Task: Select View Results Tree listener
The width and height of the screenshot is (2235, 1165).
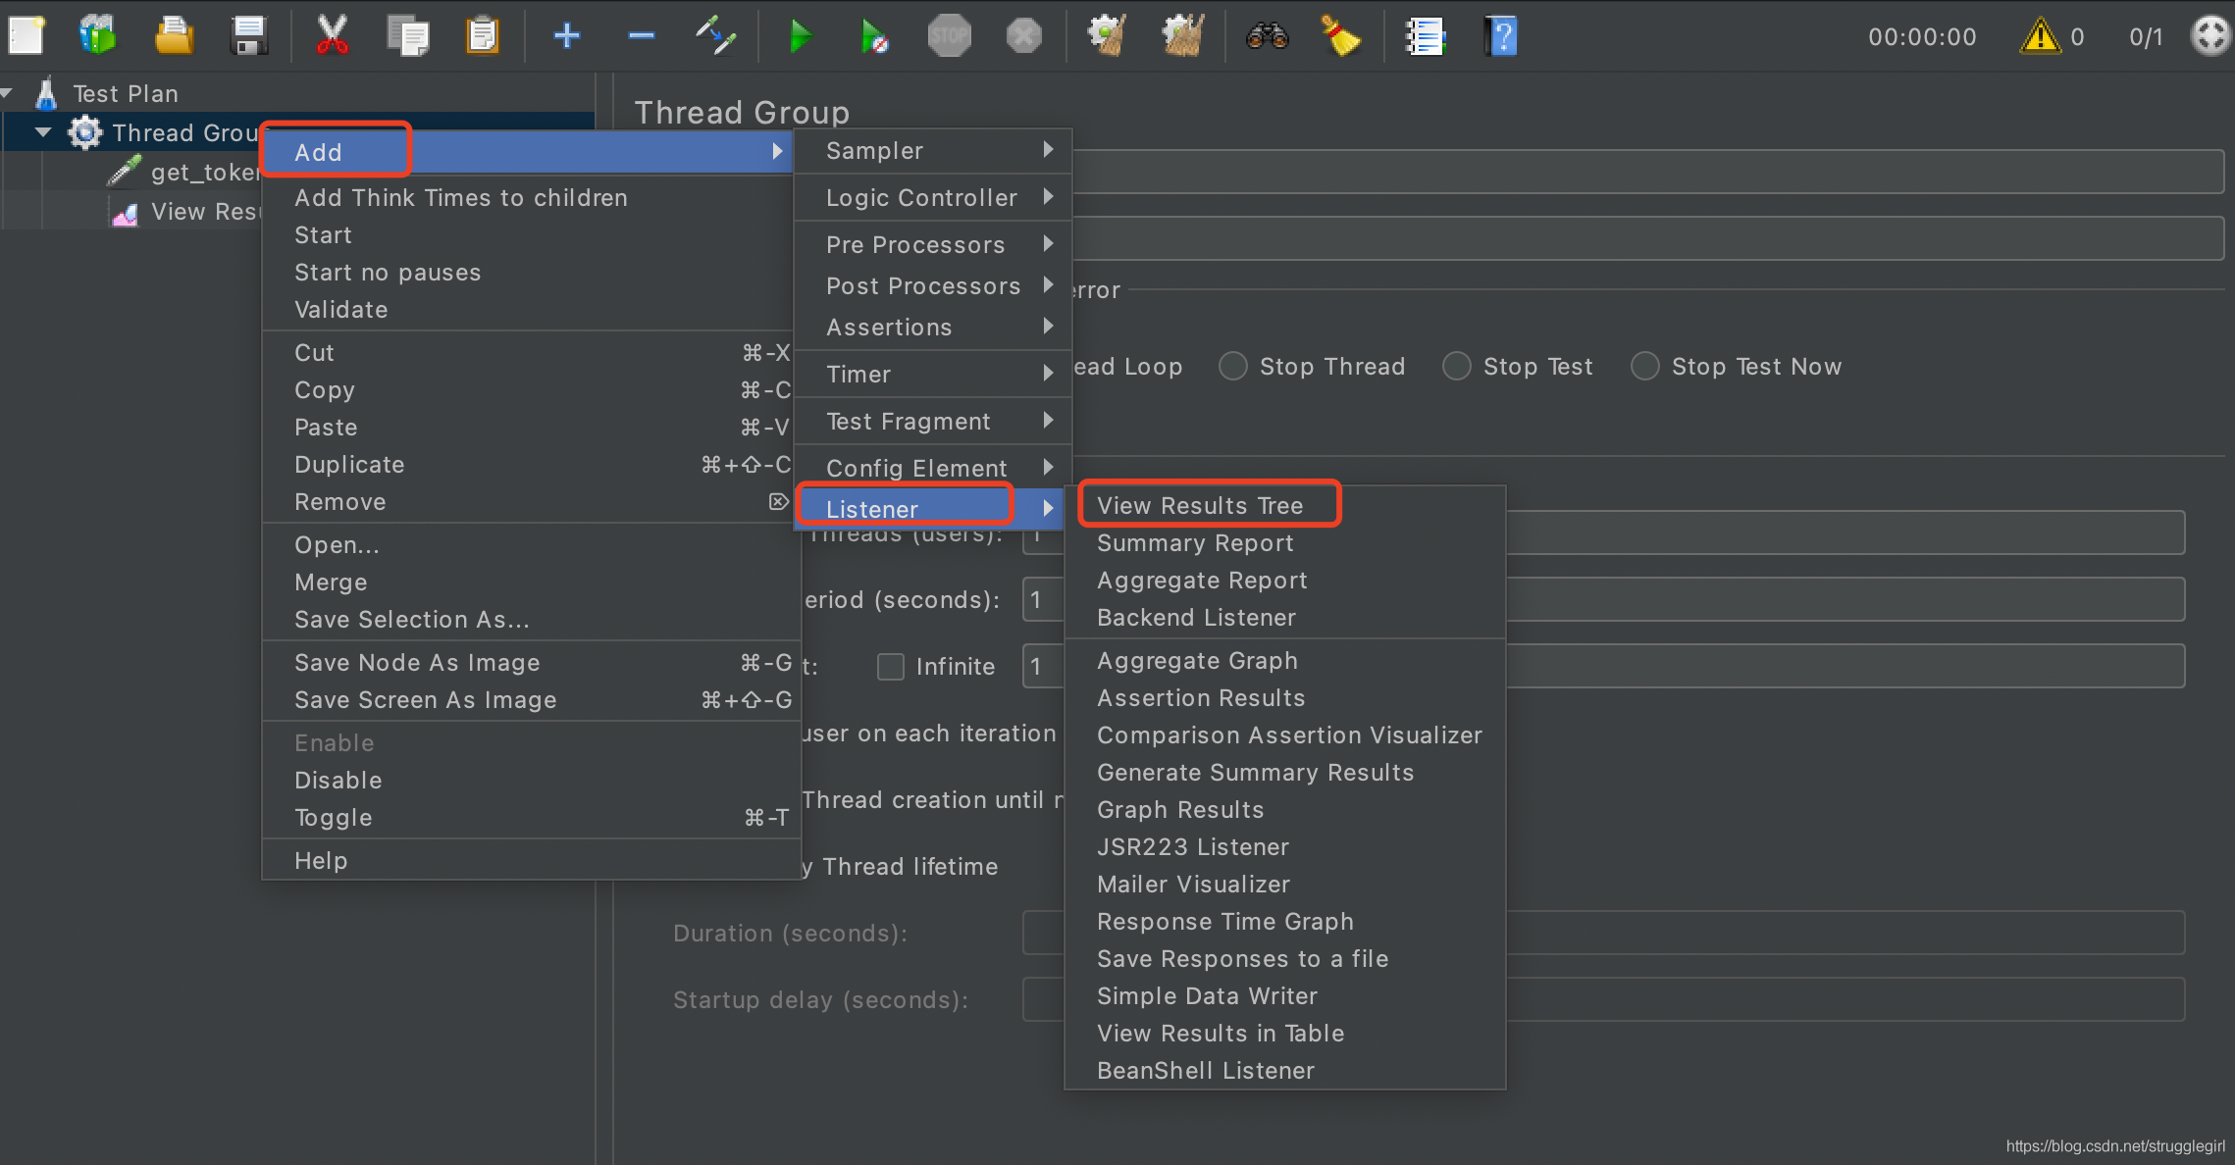Action: [x=1199, y=505]
